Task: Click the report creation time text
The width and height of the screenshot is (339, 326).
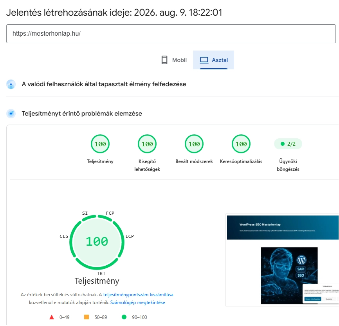Action: [x=114, y=12]
